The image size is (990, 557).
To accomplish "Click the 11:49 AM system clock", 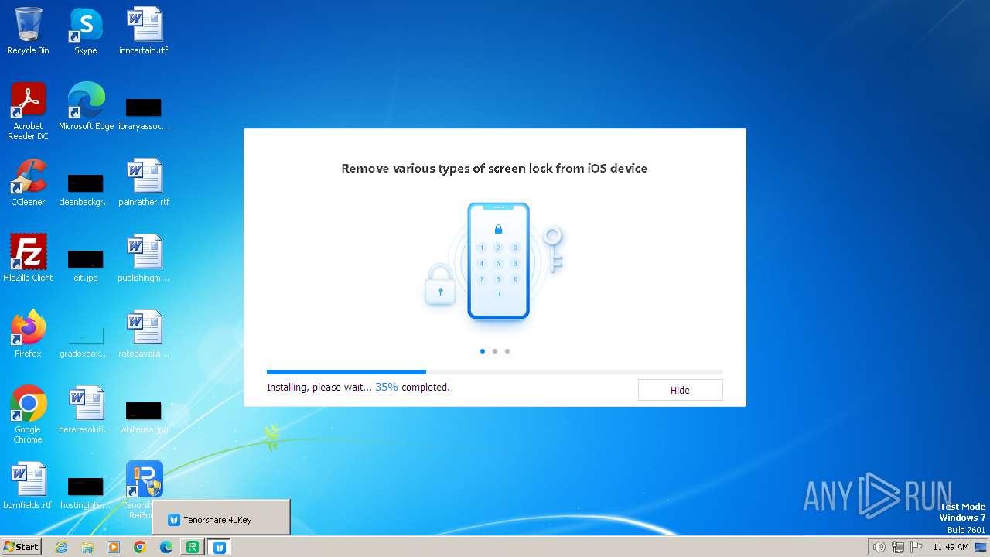I will tap(951, 547).
